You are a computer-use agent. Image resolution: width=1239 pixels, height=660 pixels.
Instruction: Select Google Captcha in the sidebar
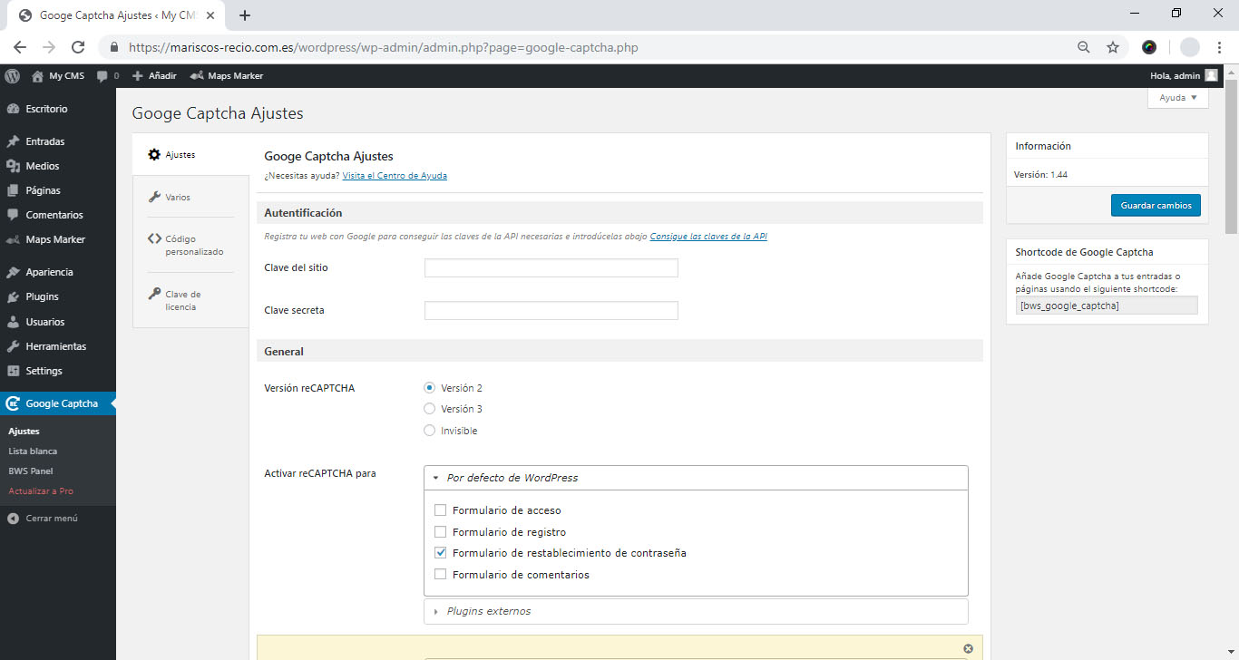pos(58,403)
